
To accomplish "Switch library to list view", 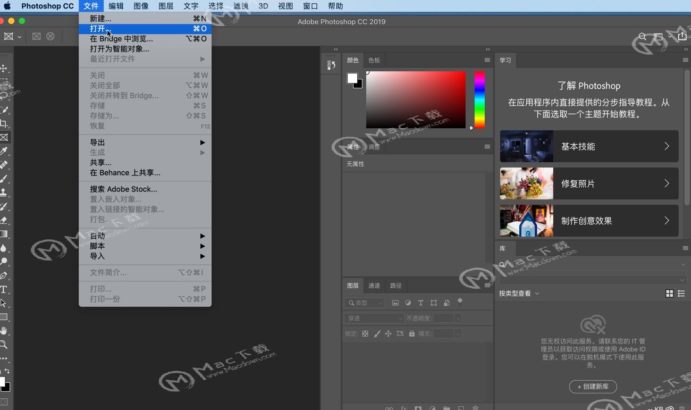I will point(681,294).
